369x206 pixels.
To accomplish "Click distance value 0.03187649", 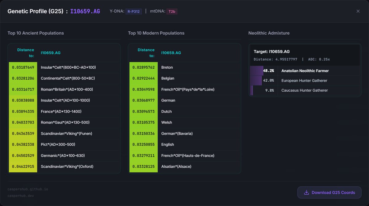I will point(23,67).
